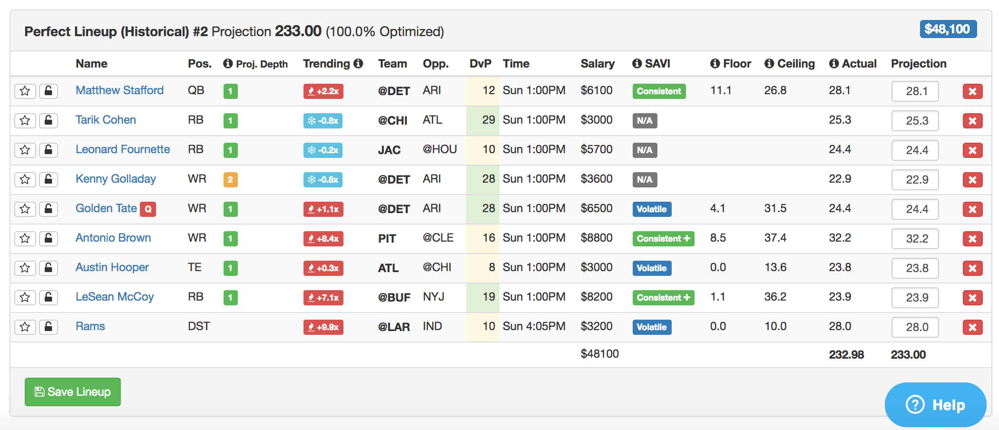Click Golden Tate's Volatile SAVI label
Screen dimensions: 999x430
click(652, 209)
